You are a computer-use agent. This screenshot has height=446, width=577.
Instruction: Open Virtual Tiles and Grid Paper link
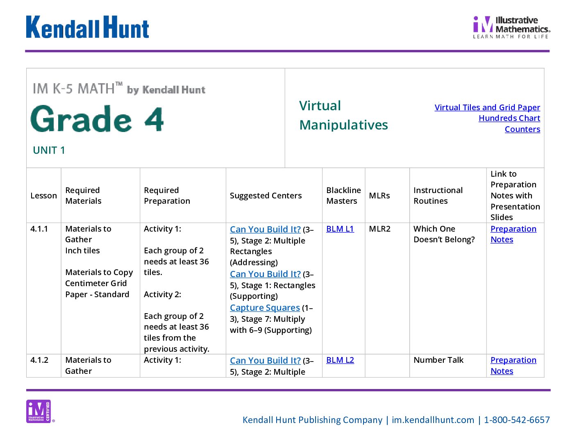(487, 107)
